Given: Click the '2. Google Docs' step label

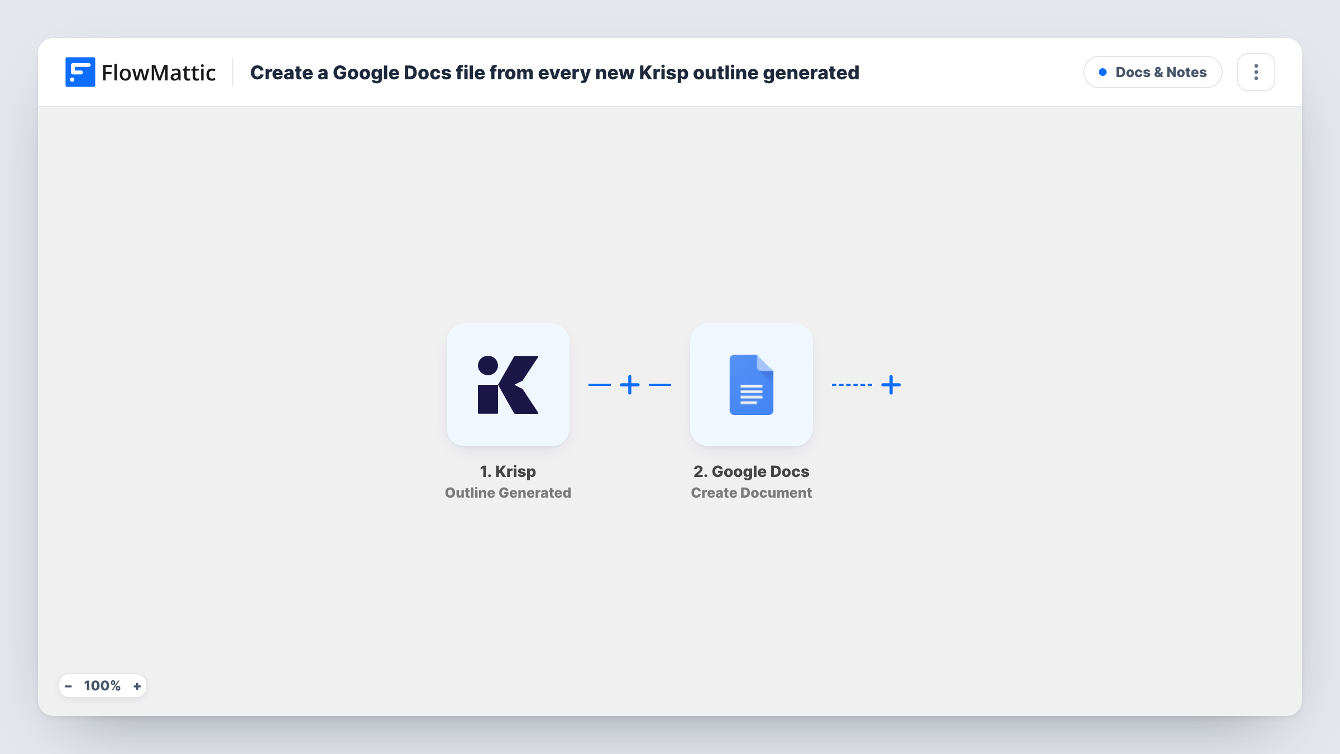Looking at the screenshot, I should tap(752, 471).
